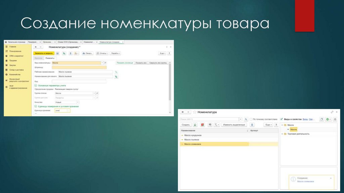Click red-green icon in list toolbar
Image resolution: width=344 pixels, height=193 pixels.
[x=203, y=125]
